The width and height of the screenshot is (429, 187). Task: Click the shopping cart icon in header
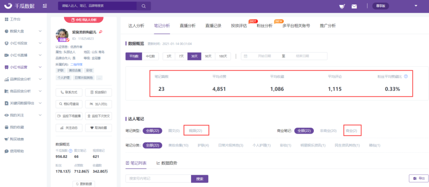pyautogui.click(x=341, y=6)
